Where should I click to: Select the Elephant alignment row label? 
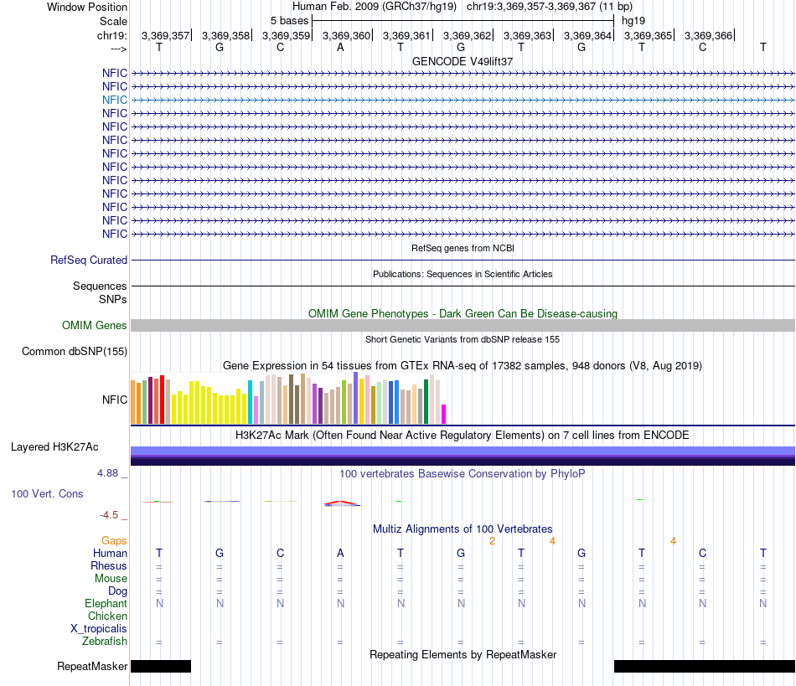coord(106,603)
